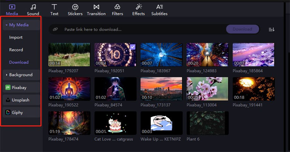Click the Pixabay_179207 file name

pos(63,71)
